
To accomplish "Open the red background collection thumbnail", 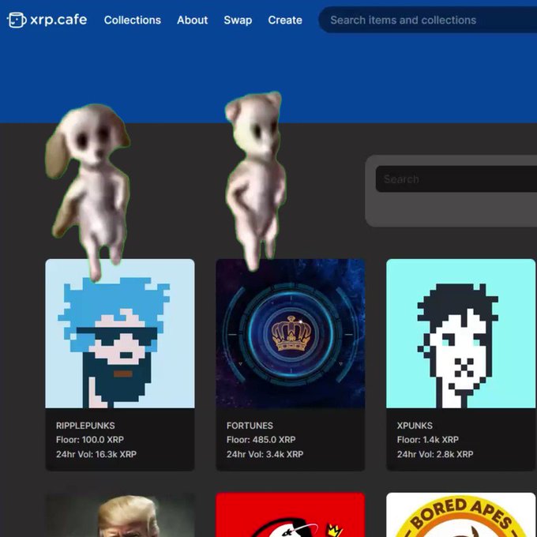I will coord(291,515).
